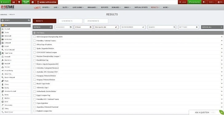224x115 pixels.
Task: Click the Log In button
Action: coord(182,2)
